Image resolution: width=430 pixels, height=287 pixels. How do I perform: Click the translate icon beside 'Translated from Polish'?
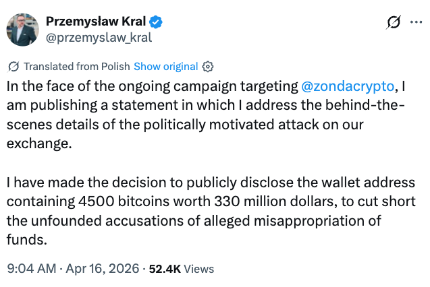(14, 67)
